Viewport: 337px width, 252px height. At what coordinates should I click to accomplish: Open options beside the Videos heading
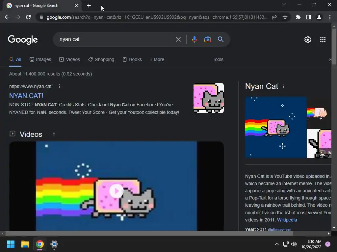(54, 134)
